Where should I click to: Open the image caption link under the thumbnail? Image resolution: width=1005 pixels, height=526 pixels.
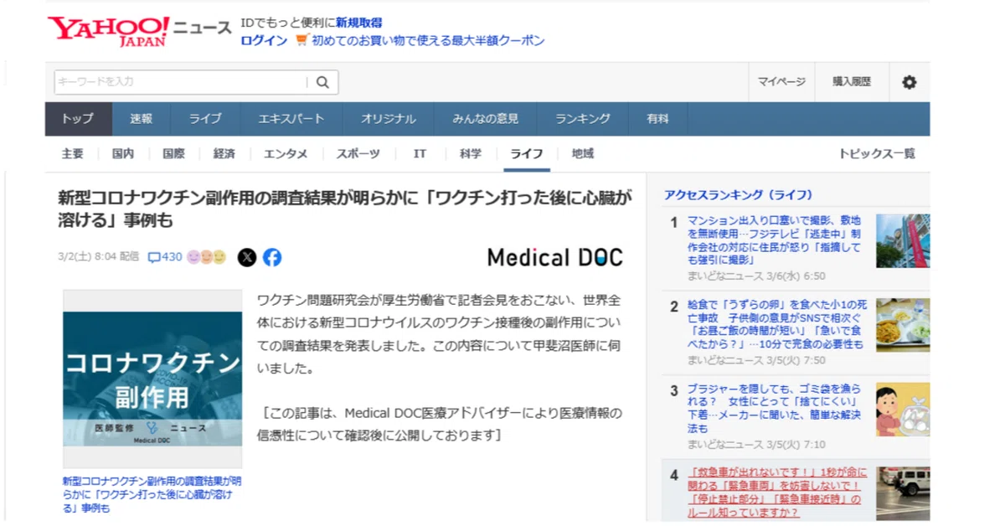click(x=152, y=494)
